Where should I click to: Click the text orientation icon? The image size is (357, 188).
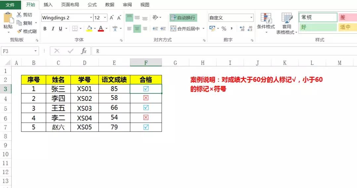(x=155, y=17)
